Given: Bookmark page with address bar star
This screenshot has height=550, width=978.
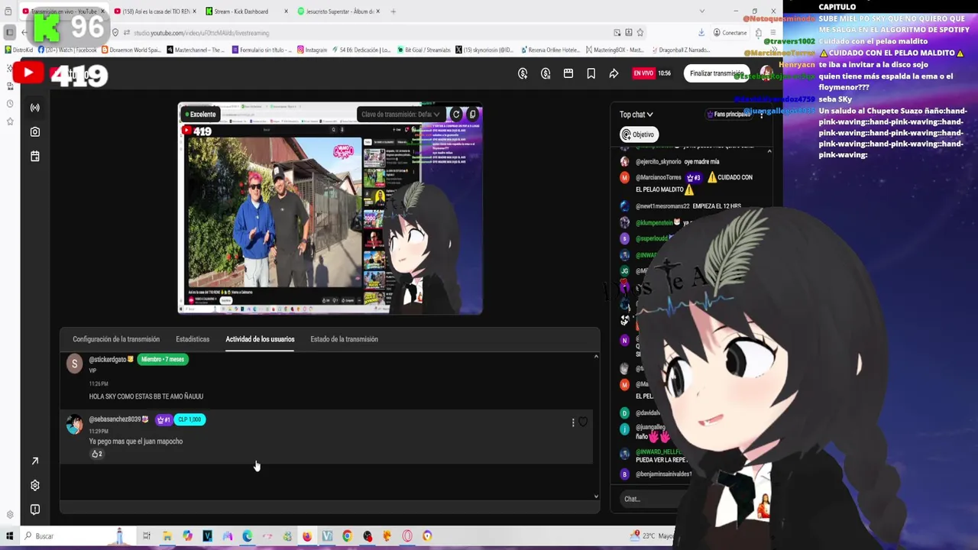Looking at the screenshot, I should pyautogui.click(x=640, y=33).
